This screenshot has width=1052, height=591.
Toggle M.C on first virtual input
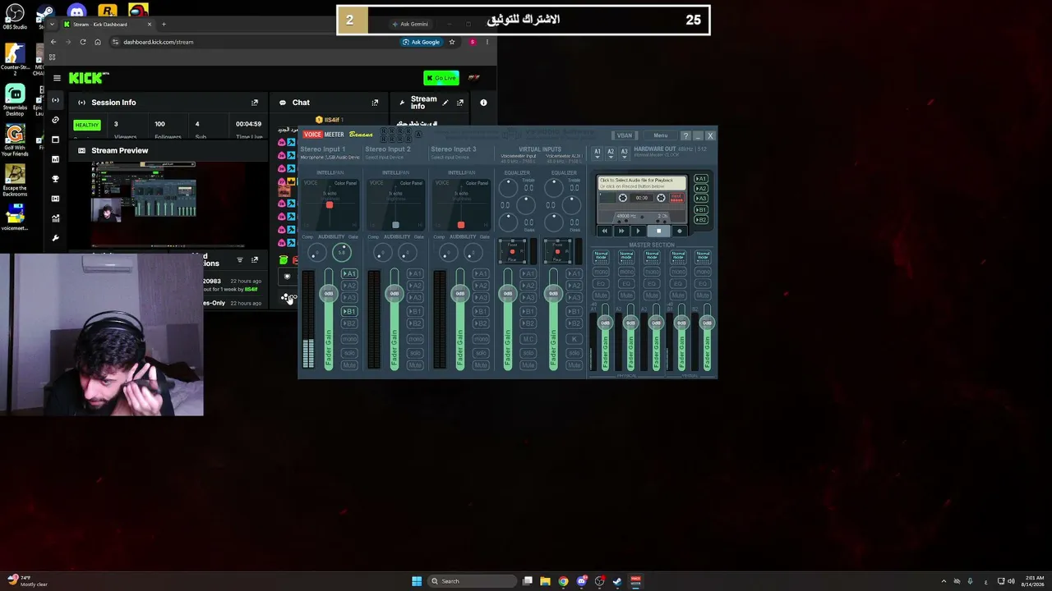tap(528, 339)
